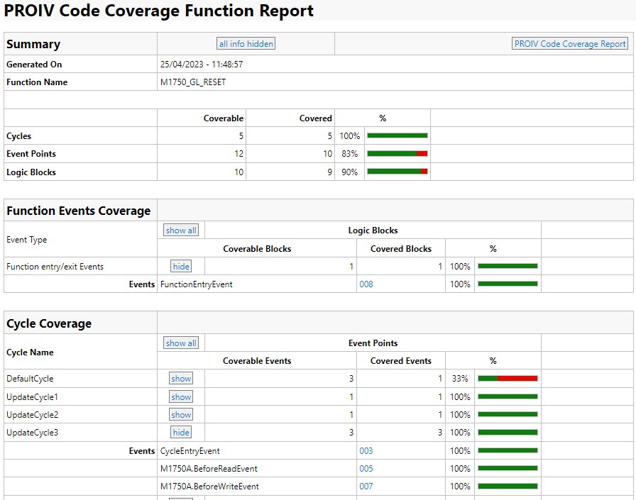636x500 pixels.
Task: Click the 83% Event Points value
Action: pos(350,154)
